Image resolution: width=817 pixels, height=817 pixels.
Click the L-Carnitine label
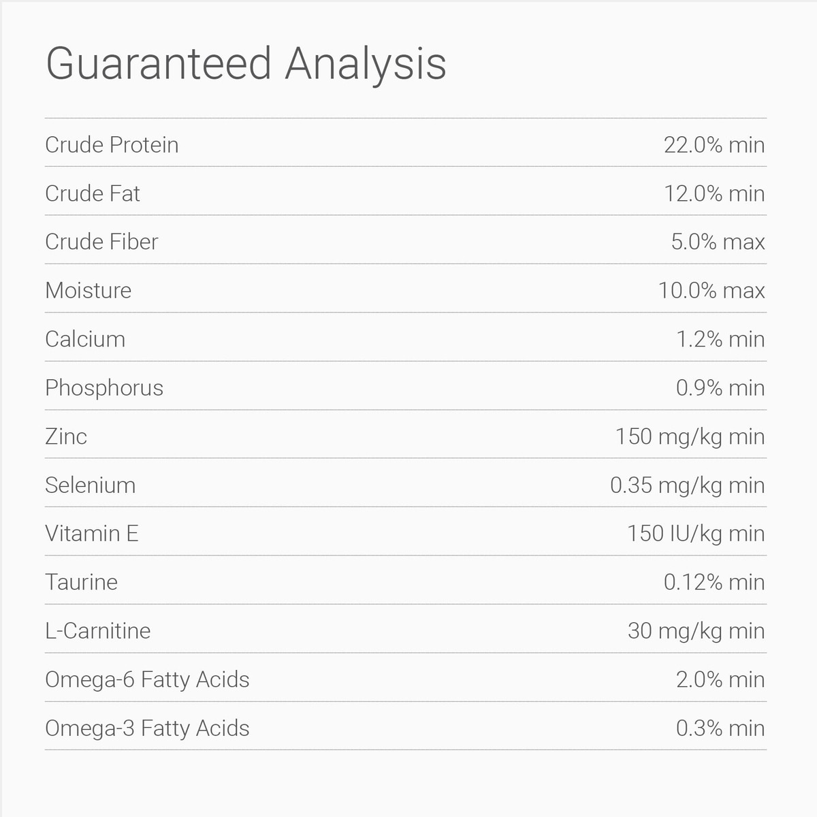(x=98, y=631)
